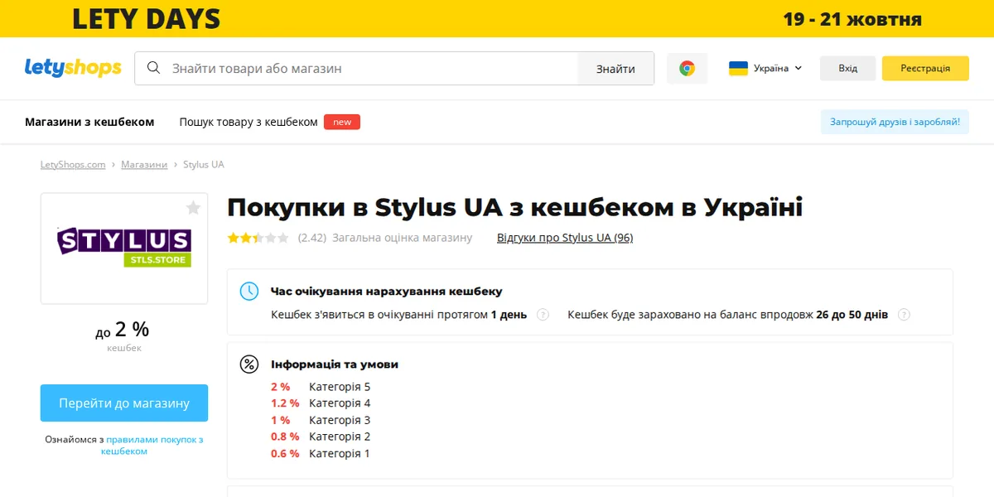Open the Україна country dropdown

[766, 68]
